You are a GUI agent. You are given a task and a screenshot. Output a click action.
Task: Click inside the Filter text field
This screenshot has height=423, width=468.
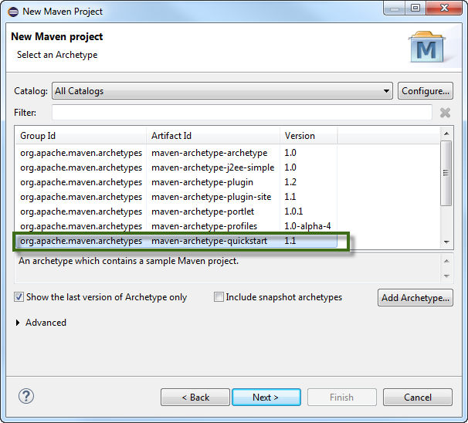click(242, 113)
